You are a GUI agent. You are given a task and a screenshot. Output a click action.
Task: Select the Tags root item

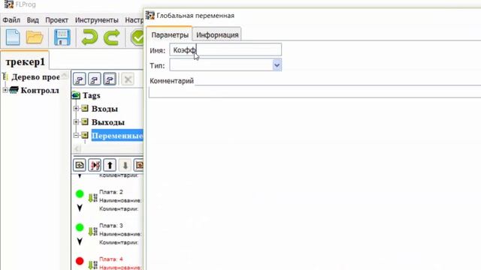pos(91,95)
